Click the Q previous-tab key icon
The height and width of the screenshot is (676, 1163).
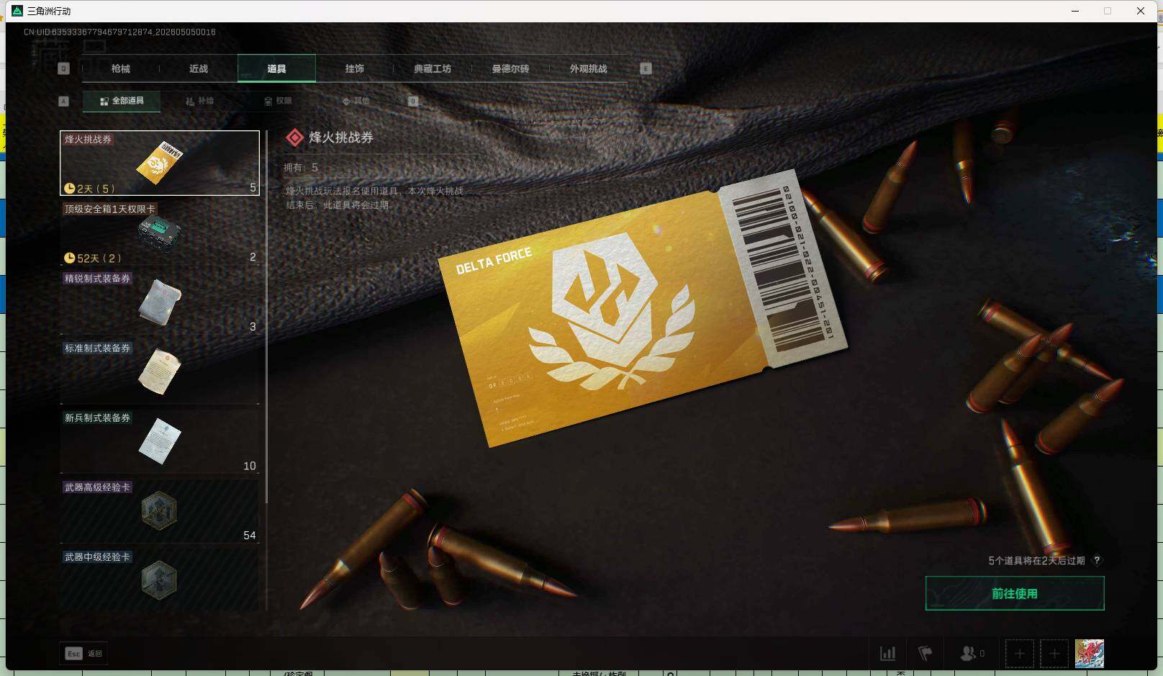coord(63,68)
